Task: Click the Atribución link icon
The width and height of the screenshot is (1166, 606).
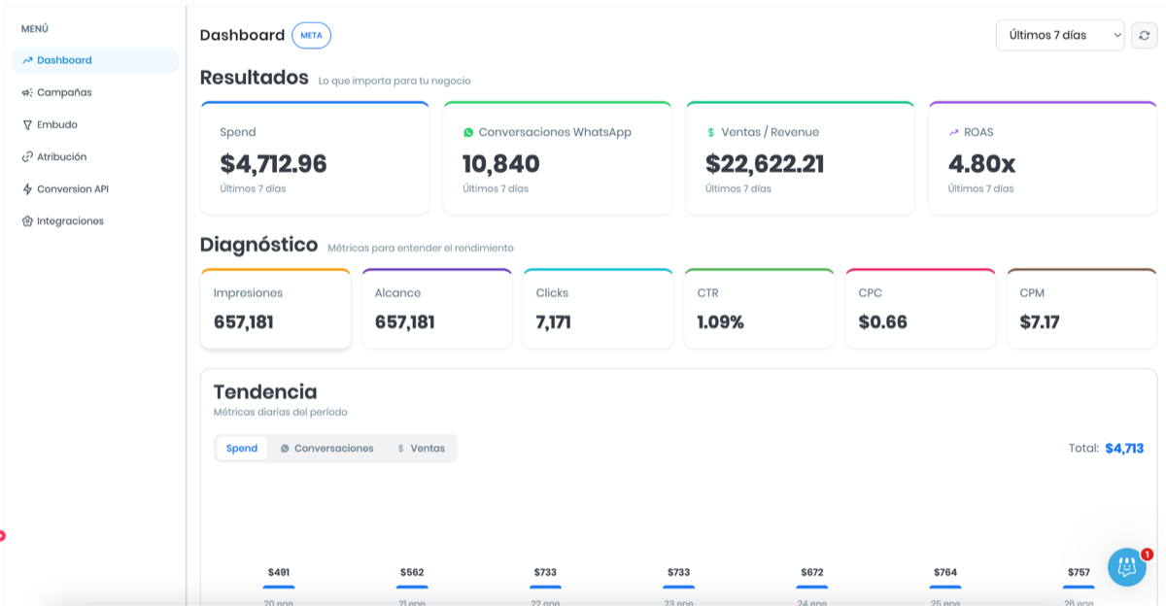Action: [x=27, y=156]
